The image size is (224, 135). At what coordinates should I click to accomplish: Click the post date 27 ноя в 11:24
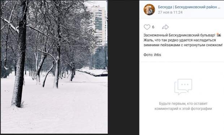pos(170,12)
